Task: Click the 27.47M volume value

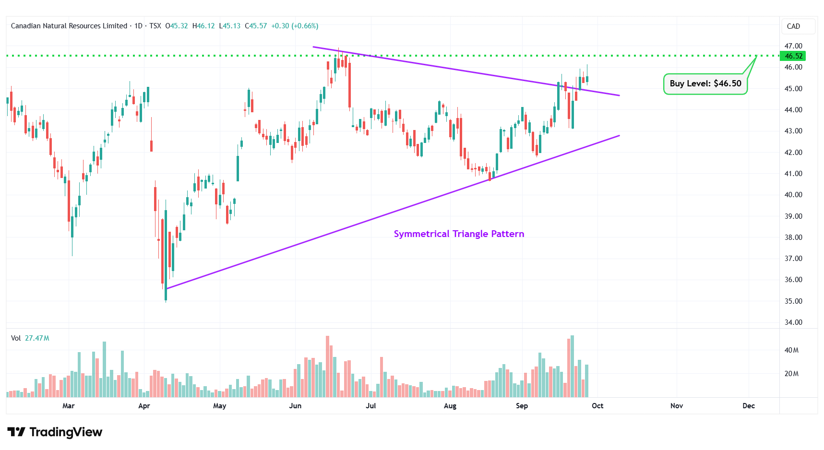Action: [x=37, y=338]
